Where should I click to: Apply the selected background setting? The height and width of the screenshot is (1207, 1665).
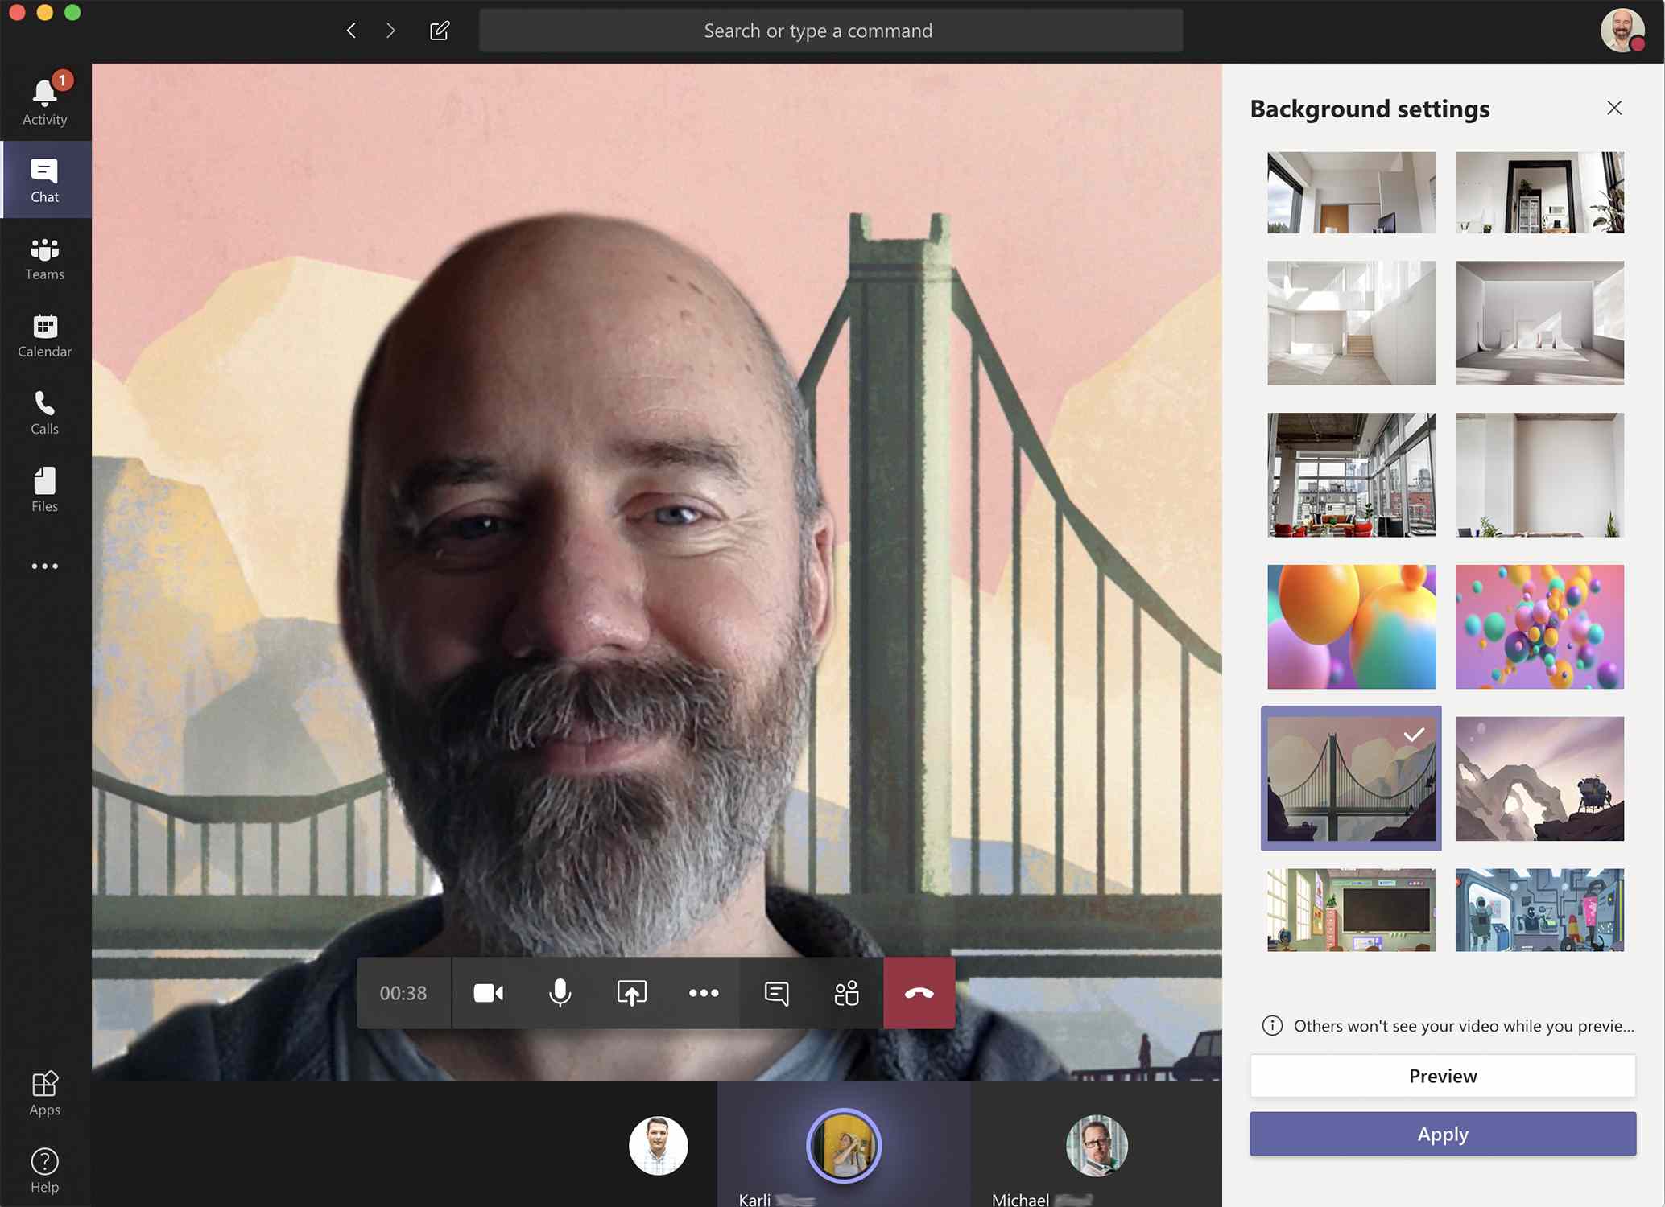pos(1443,1133)
